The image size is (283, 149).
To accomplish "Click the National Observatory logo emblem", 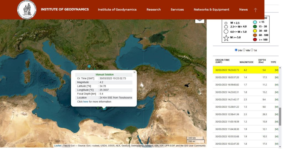I will 27,10.
